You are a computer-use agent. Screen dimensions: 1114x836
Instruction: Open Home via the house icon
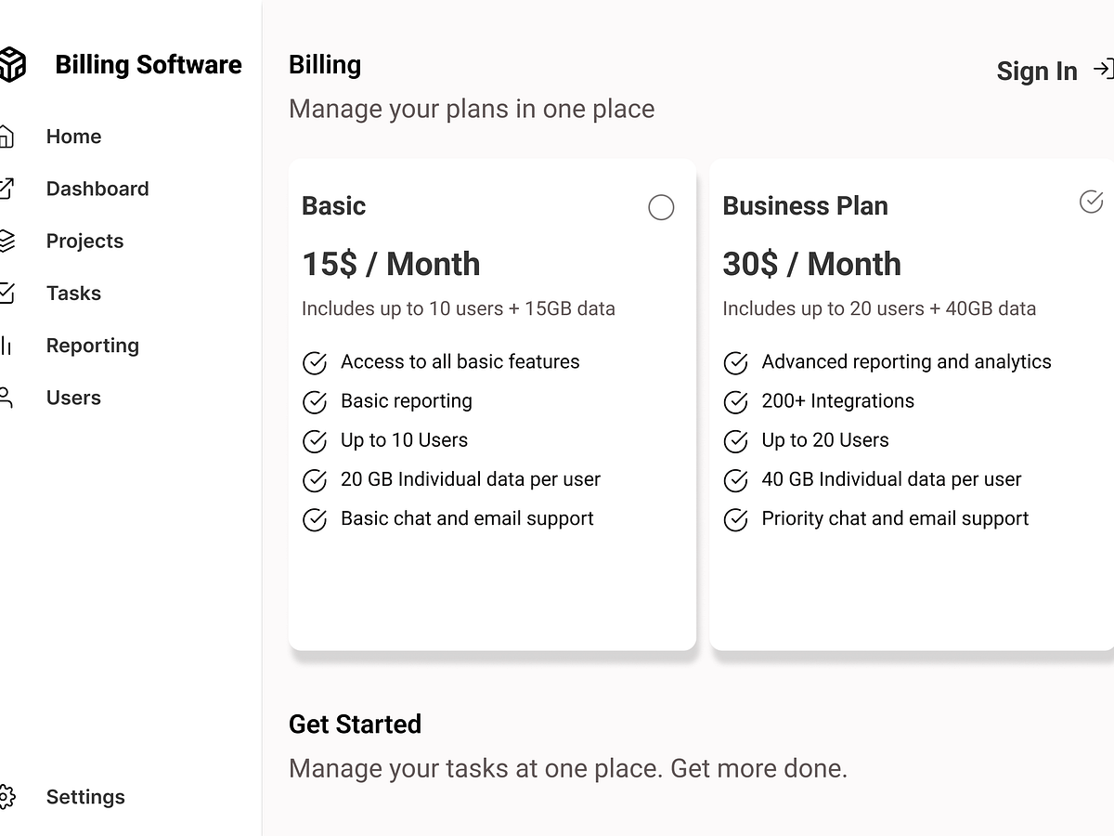(x=6, y=137)
